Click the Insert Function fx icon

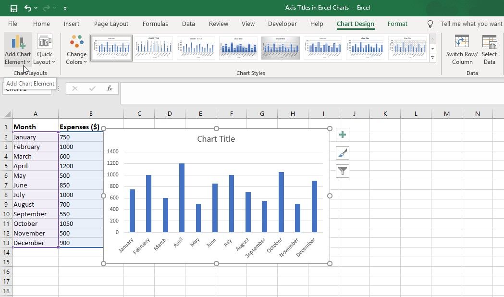110,88
